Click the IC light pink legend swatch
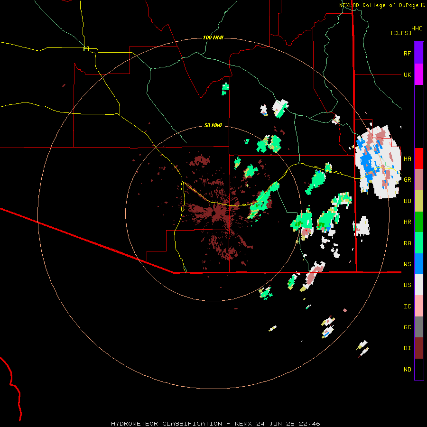Screen dimensions: 427x427 pos(419,306)
